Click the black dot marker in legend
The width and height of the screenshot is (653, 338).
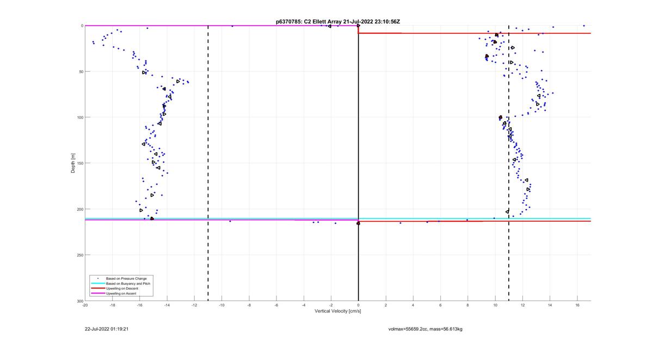coord(97,279)
